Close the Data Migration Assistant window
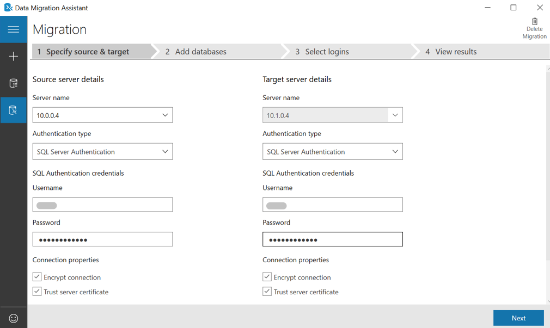Screen dimensions: 550x328 point(540,8)
